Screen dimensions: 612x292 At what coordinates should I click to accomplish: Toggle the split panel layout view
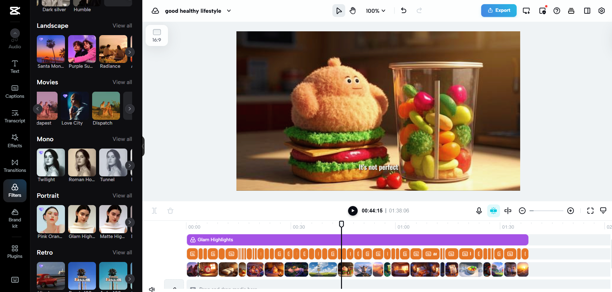pos(587,11)
